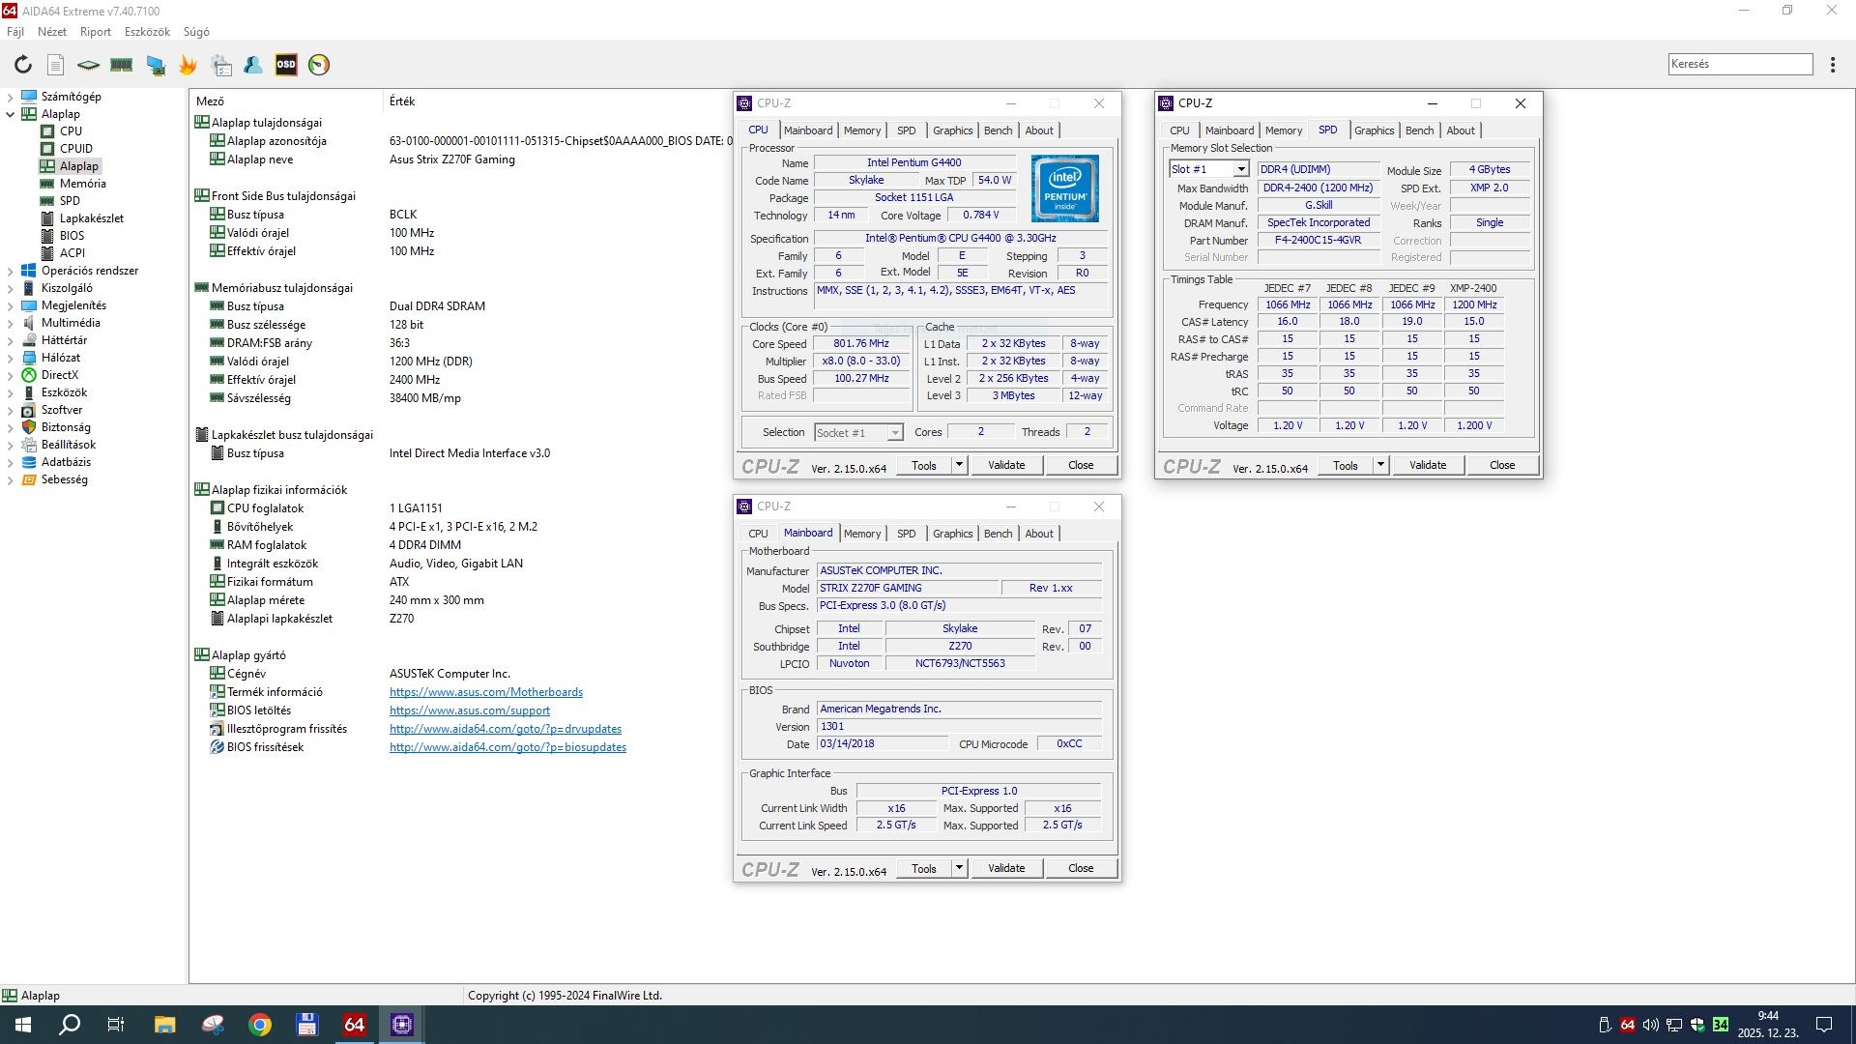The image size is (1856, 1044).
Task: Expand the Számítógép tree node
Action: (10, 97)
